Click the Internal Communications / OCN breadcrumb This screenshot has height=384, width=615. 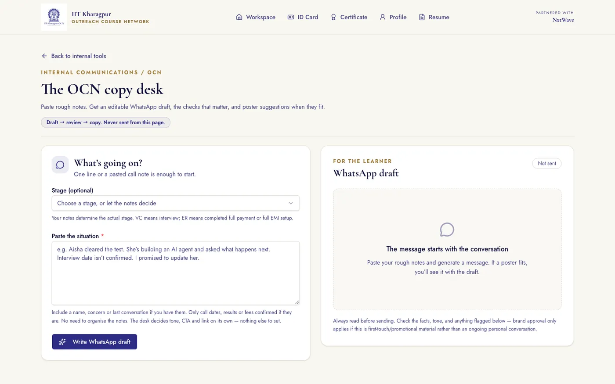click(101, 72)
